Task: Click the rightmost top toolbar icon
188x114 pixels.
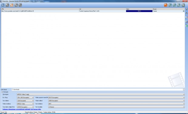Action: (183, 5)
